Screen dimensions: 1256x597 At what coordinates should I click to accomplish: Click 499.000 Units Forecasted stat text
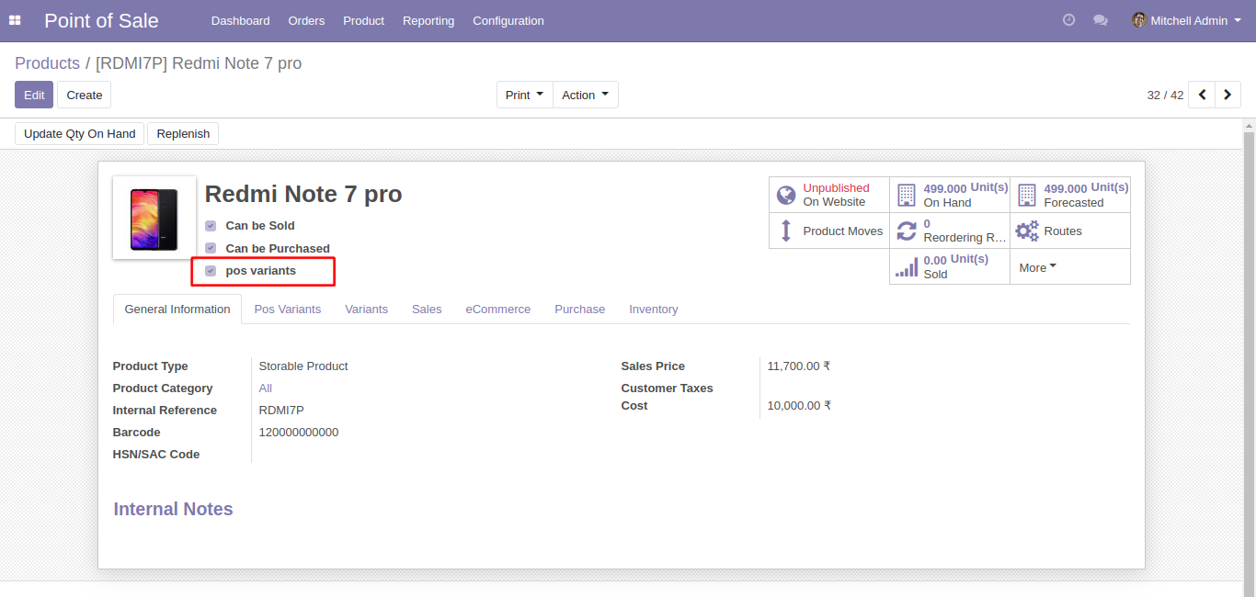click(1086, 195)
